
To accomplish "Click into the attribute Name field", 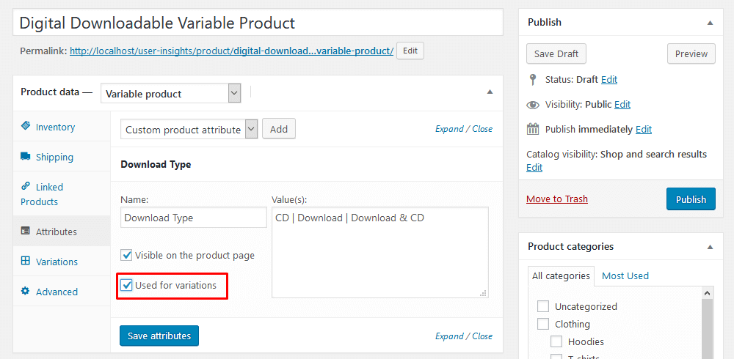I will tap(194, 218).
